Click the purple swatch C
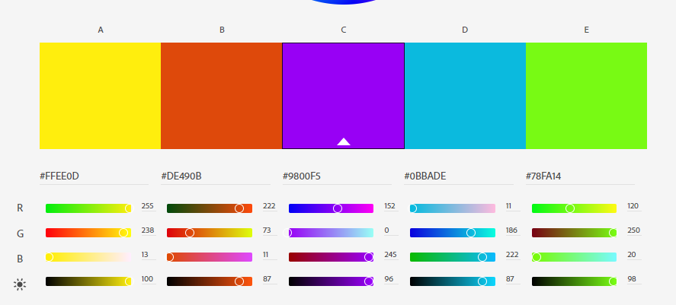This screenshot has width=676, height=305. 344,96
